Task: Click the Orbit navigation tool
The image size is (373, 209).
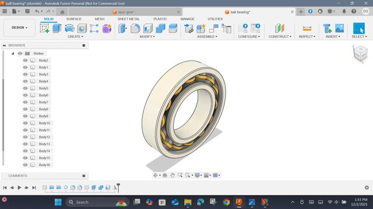Action: click(x=156, y=175)
